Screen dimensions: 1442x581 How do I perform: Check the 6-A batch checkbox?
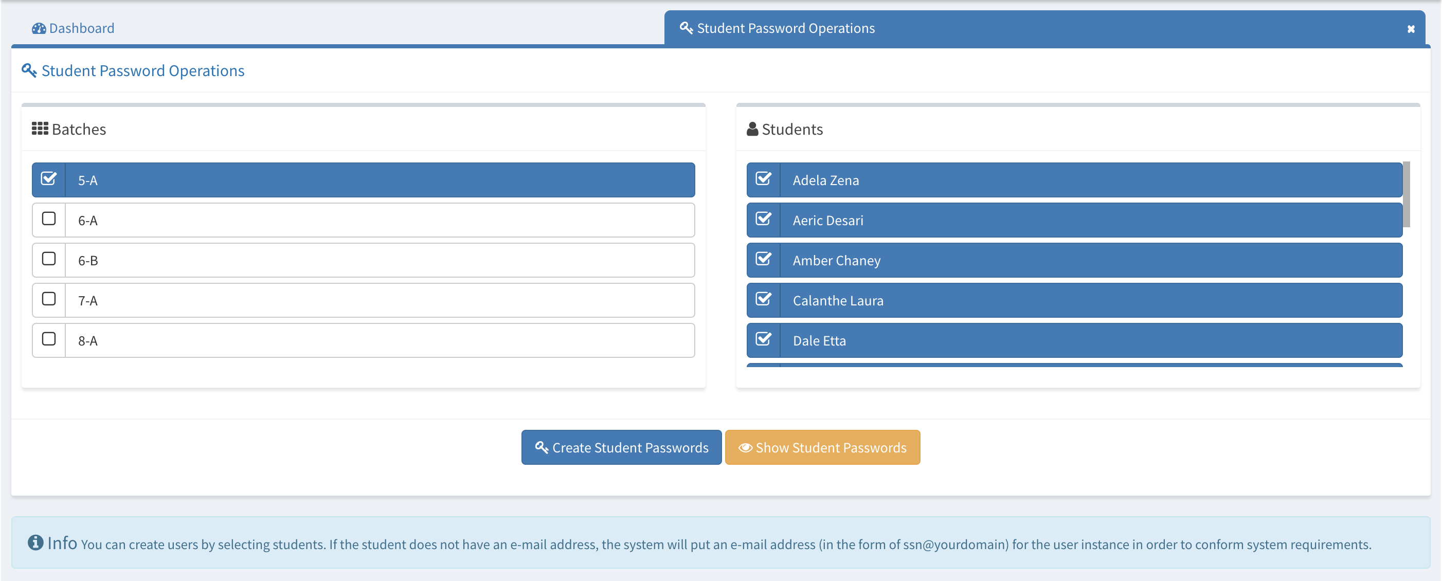pos(49,219)
